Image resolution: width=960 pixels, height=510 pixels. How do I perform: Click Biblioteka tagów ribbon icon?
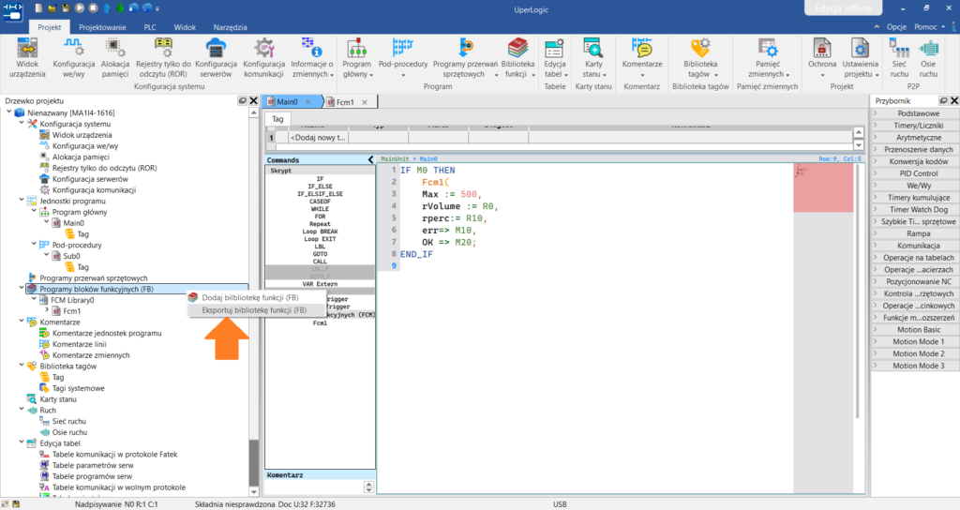[699, 57]
